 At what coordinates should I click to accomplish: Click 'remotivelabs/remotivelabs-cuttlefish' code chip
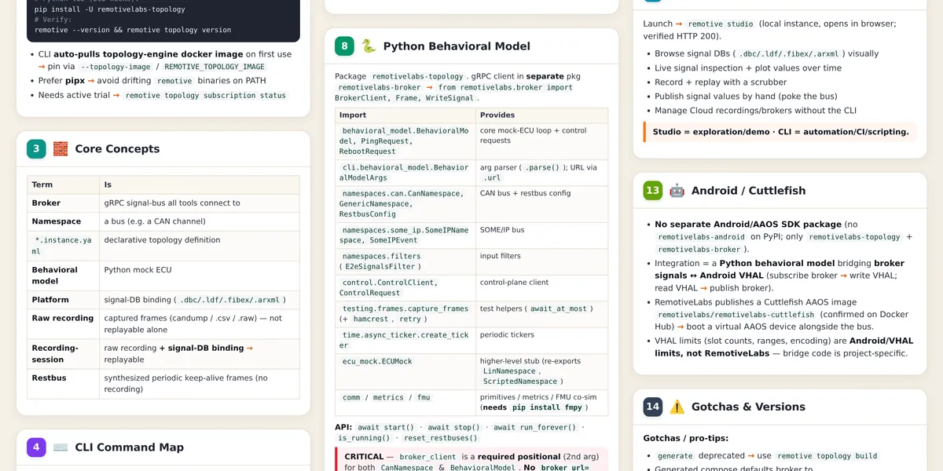click(736, 315)
